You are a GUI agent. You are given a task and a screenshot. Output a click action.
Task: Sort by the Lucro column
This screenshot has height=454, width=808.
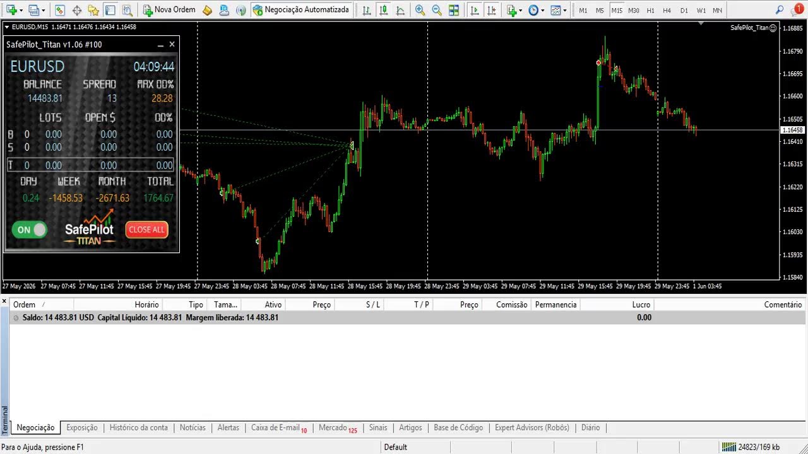point(641,305)
